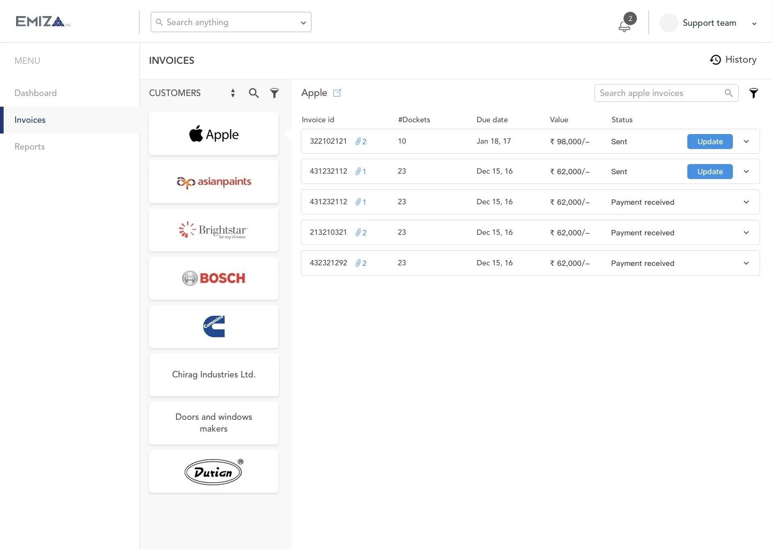772x549 pixels.
Task: Click Payment received of invoice 432321292
Action: tap(643, 263)
